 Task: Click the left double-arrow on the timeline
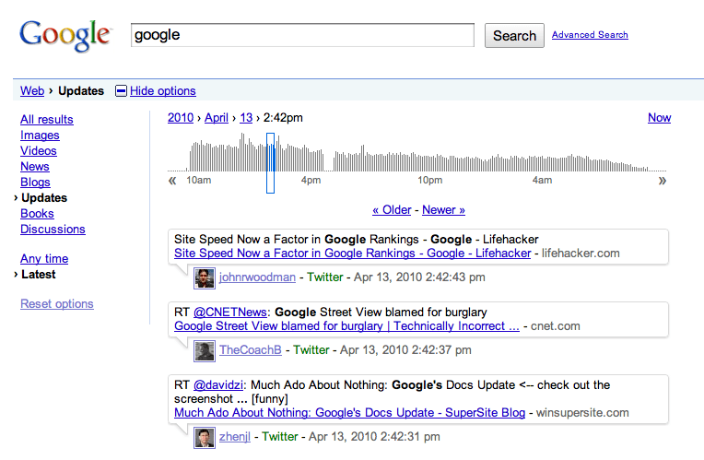pos(172,181)
